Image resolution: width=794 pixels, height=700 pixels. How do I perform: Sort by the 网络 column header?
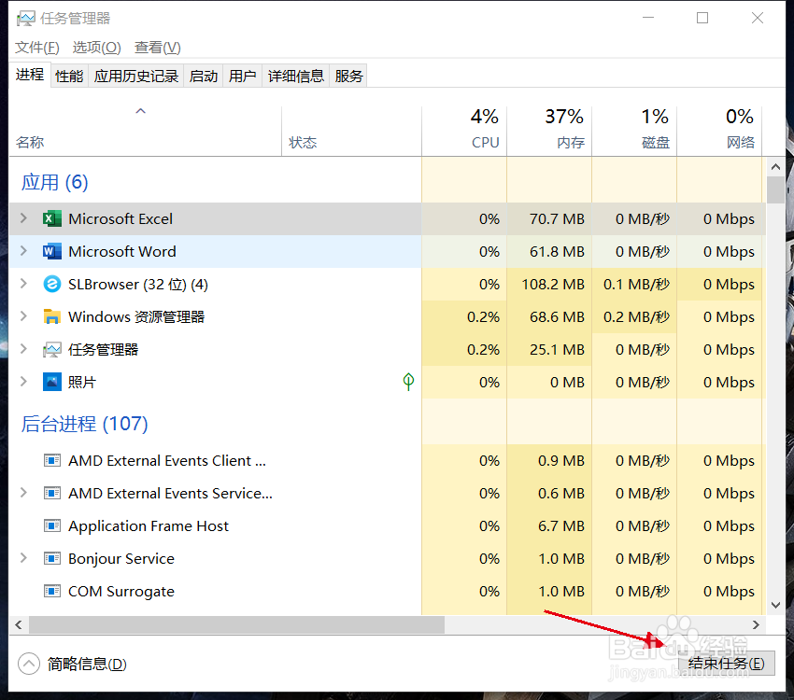(x=719, y=131)
